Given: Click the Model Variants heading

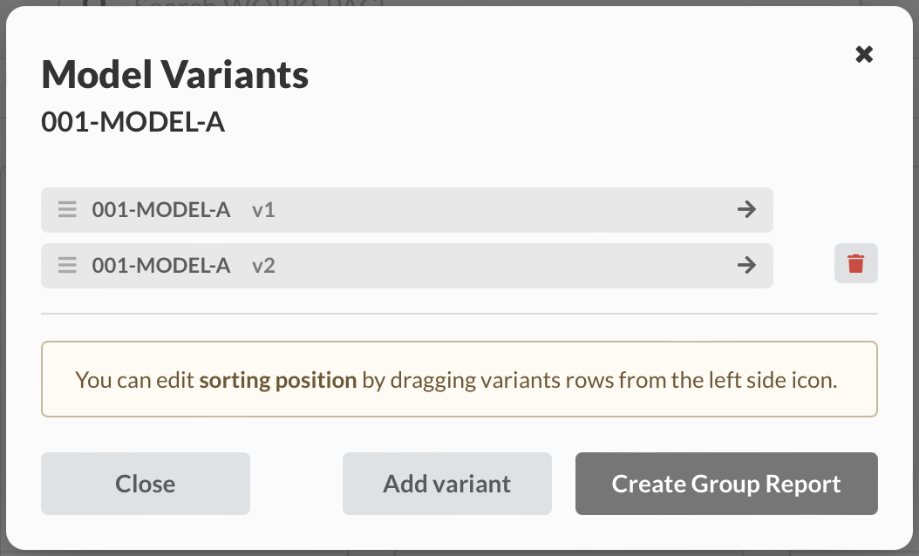Looking at the screenshot, I should 175,75.
